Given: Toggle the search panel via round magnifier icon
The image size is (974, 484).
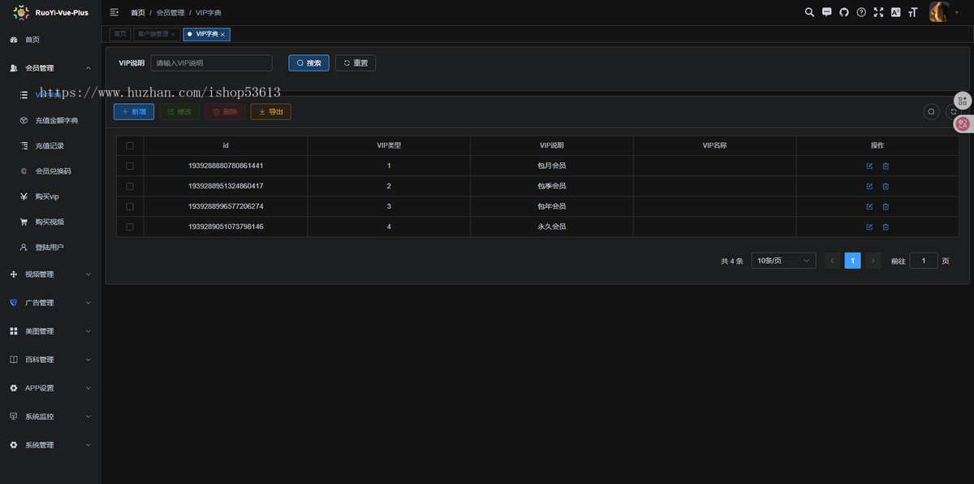Looking at the screenshot, I should coord(932,112).
